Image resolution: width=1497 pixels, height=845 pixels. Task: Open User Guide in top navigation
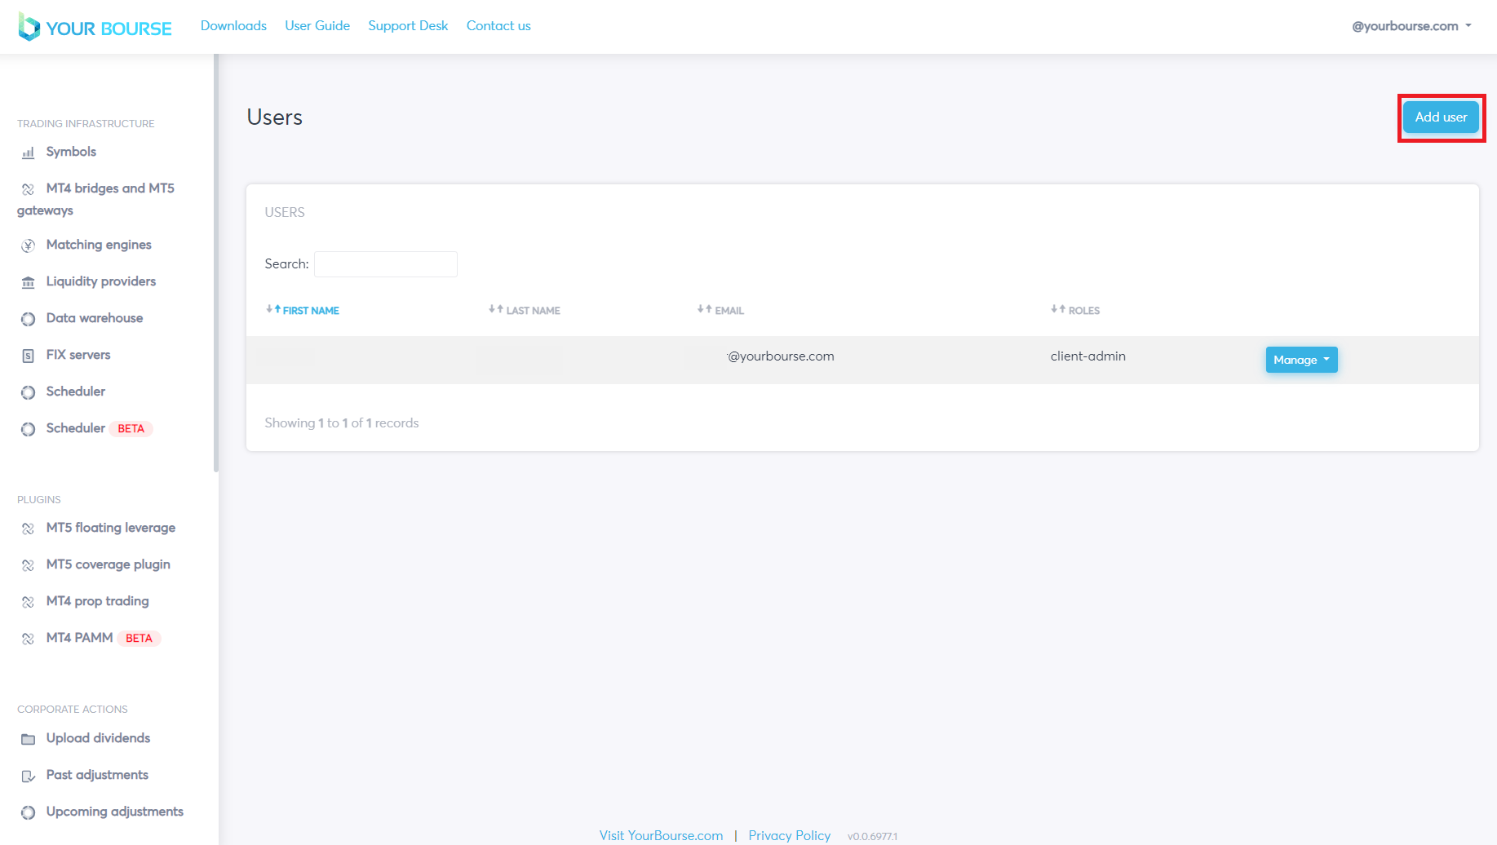click(317, 26)
